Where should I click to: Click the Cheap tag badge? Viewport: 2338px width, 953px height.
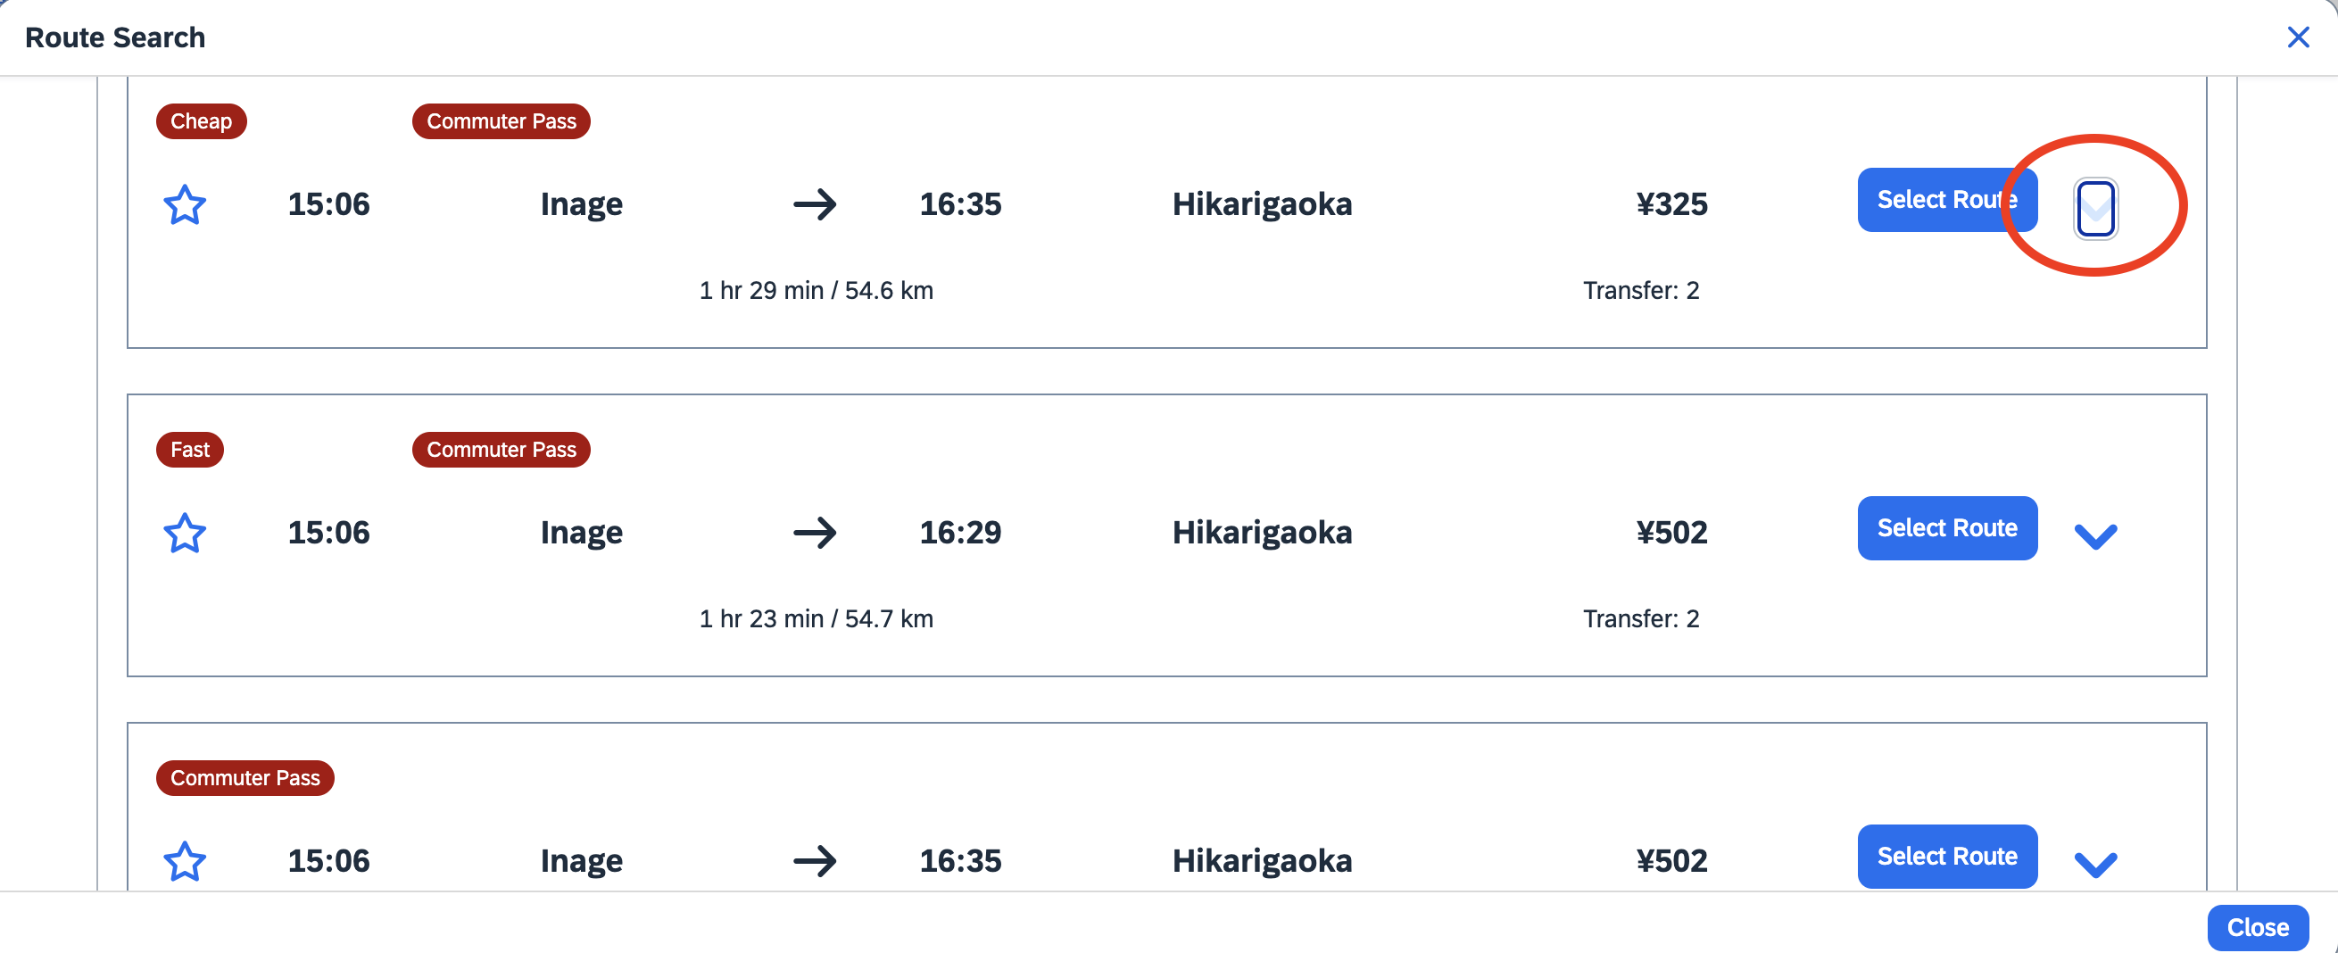pyautogui.click(x=201, y=120)
